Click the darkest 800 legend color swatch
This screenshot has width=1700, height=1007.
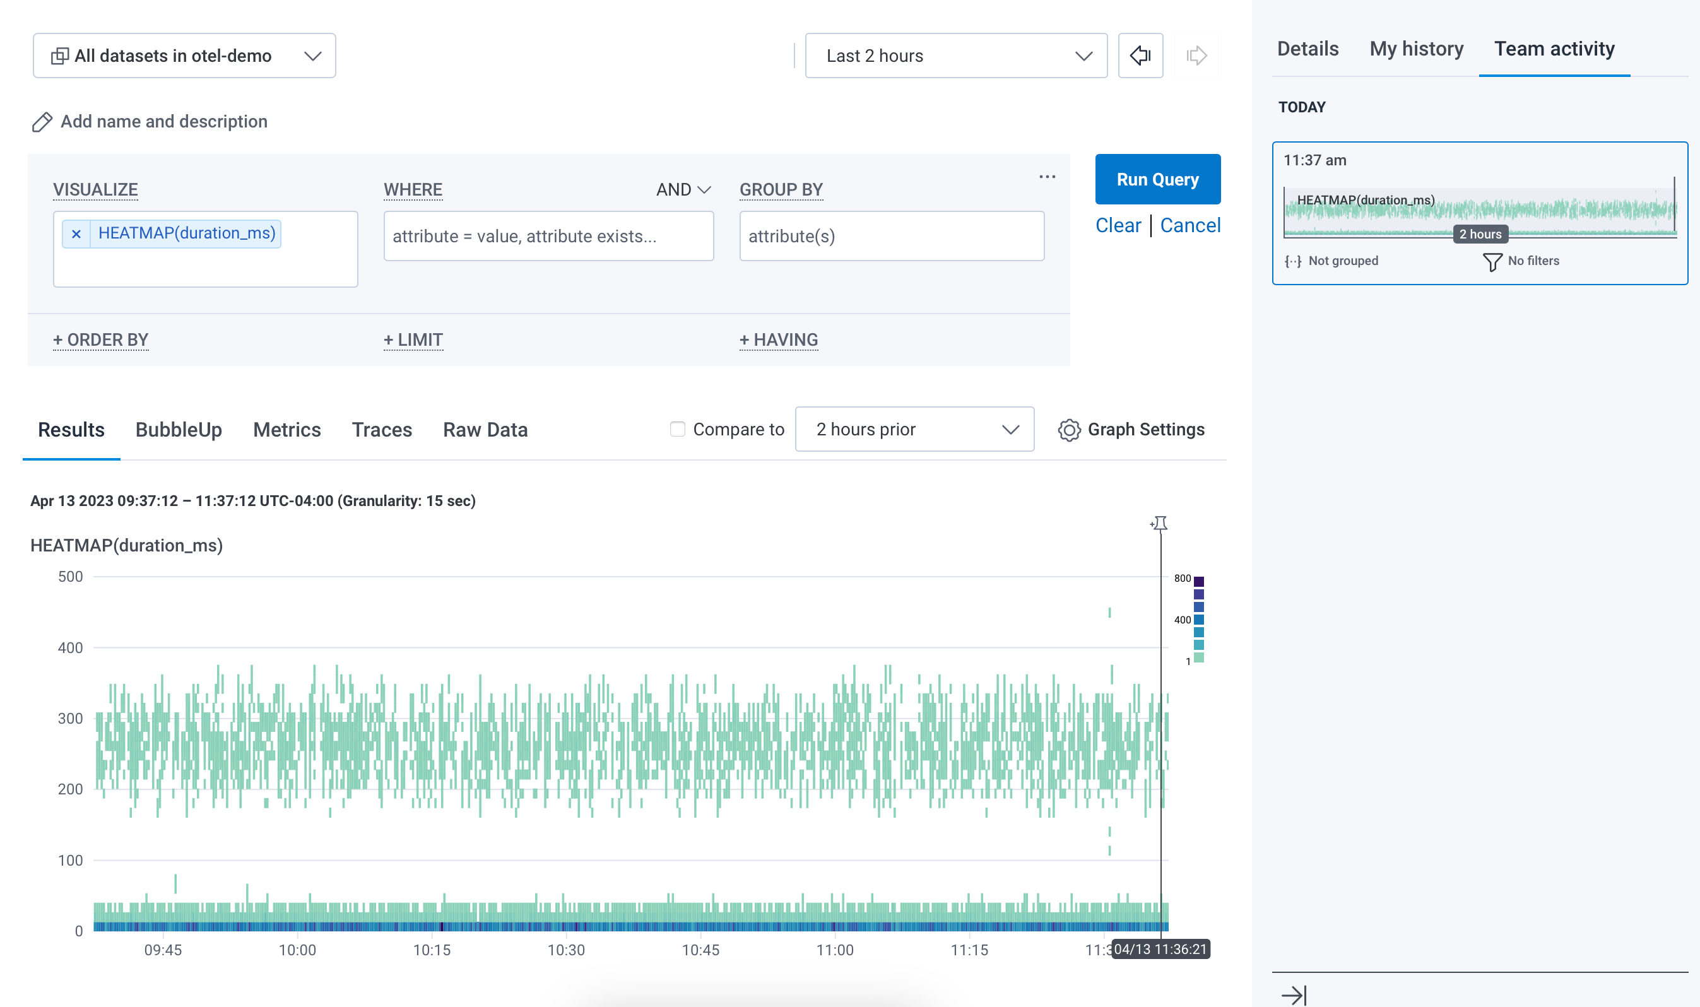[x=1198, y=582]
